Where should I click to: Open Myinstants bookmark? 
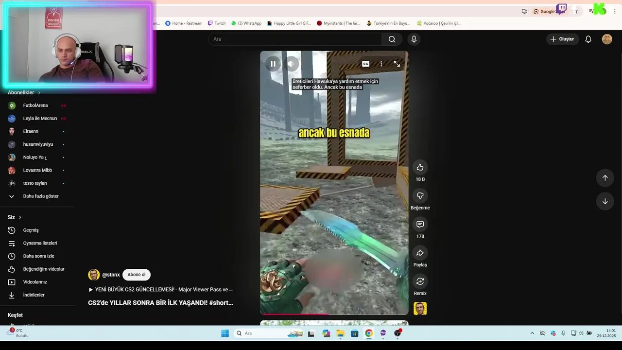coord(339,23)
